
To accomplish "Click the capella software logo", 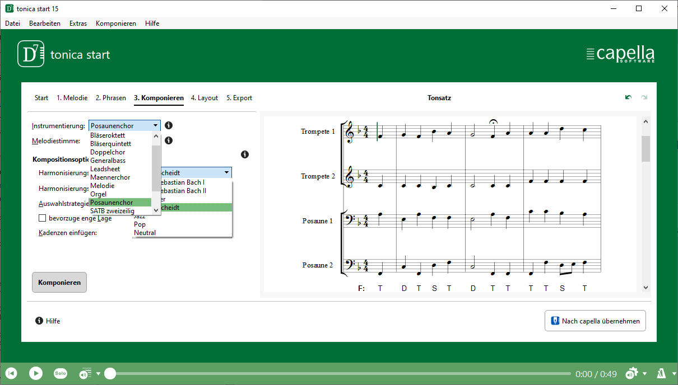I will pyautogui.click(x=620, y=54).
